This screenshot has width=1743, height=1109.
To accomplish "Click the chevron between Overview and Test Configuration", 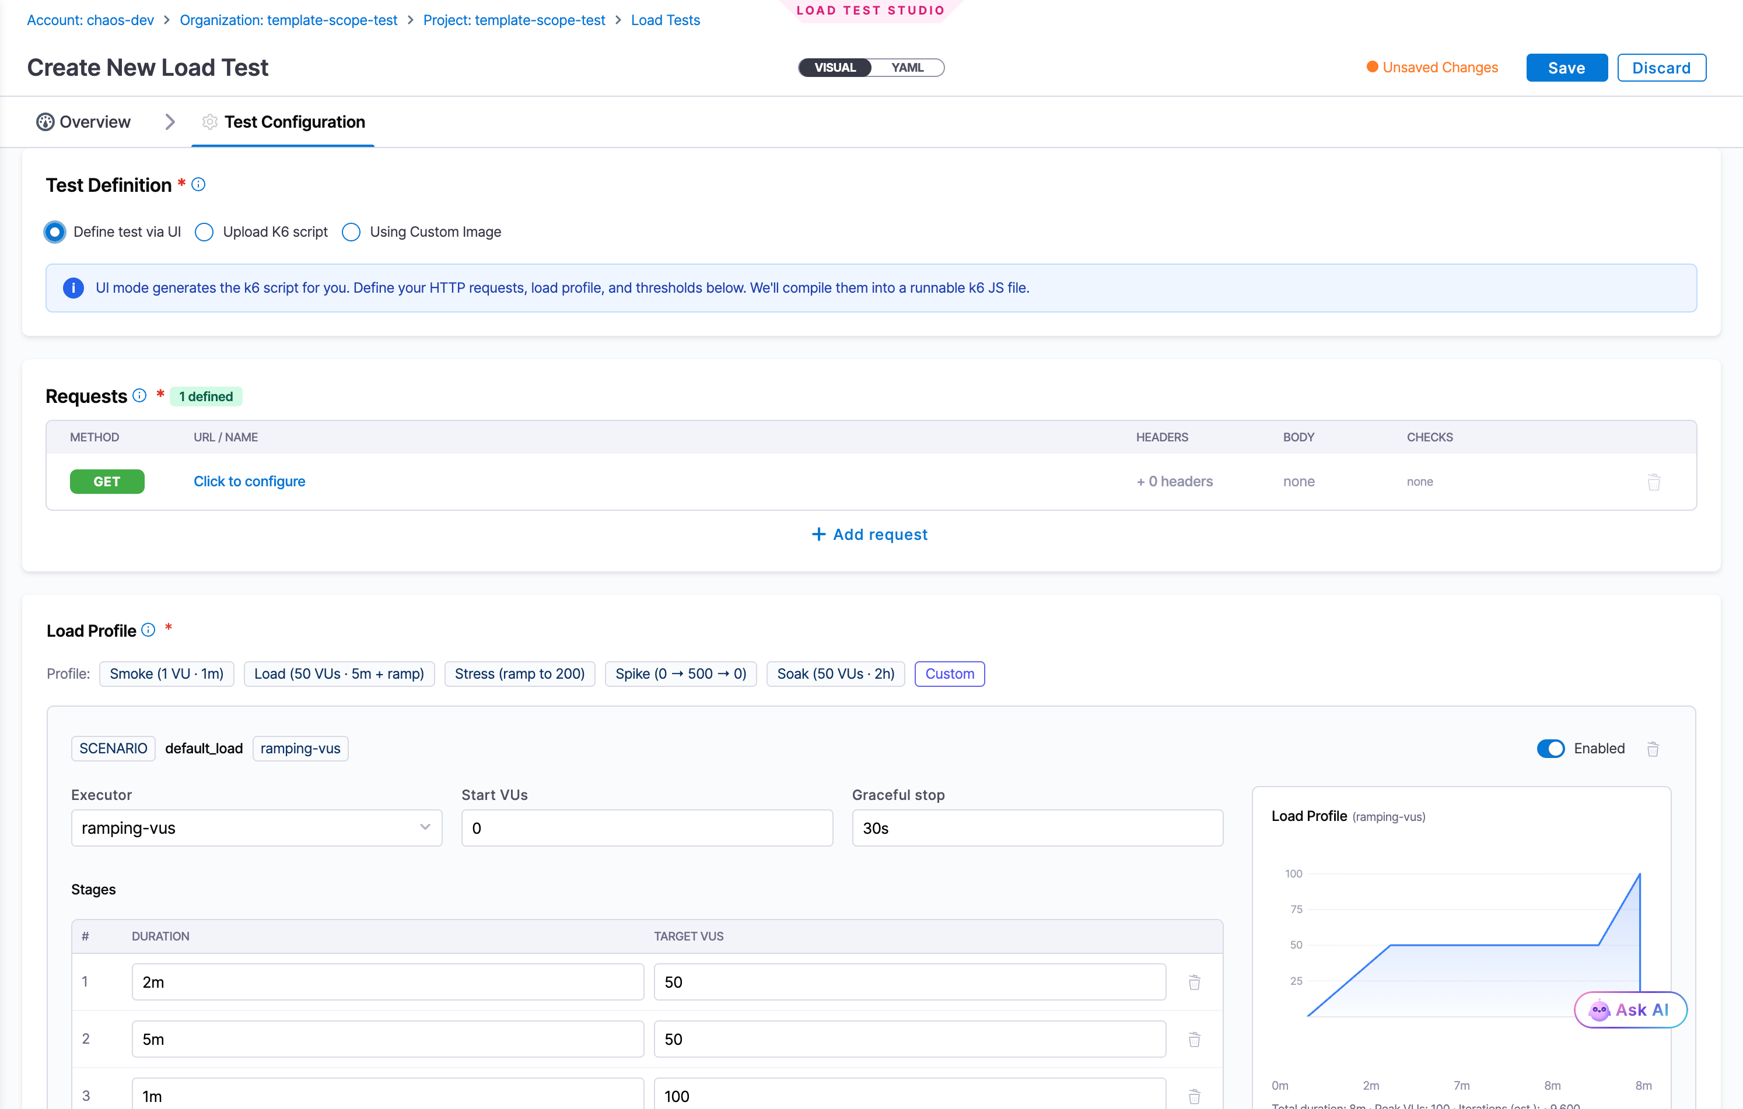I will [x=170, y=121].
